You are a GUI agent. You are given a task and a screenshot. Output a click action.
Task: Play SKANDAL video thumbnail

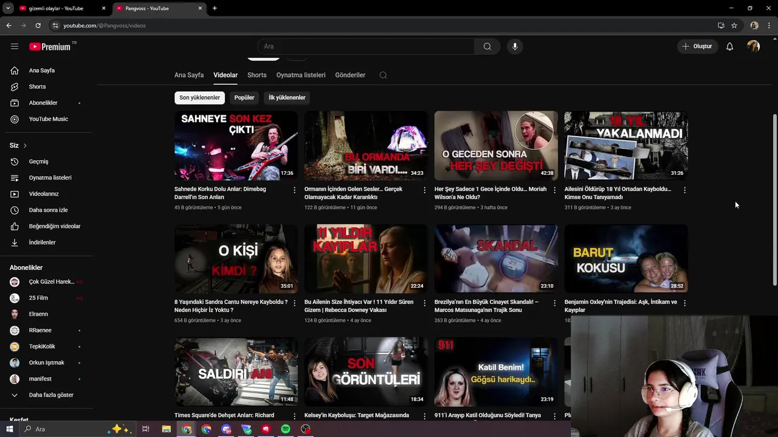tap(496, 259)
